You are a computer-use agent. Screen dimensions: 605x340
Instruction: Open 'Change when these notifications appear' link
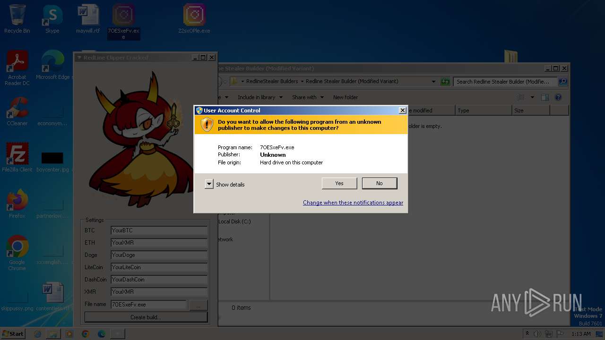pos(353,203)
